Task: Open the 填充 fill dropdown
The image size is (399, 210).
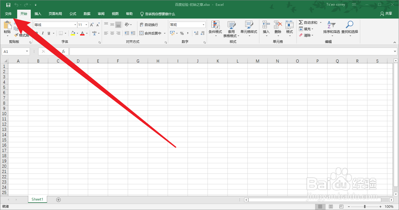Action: tap(306, 29)
